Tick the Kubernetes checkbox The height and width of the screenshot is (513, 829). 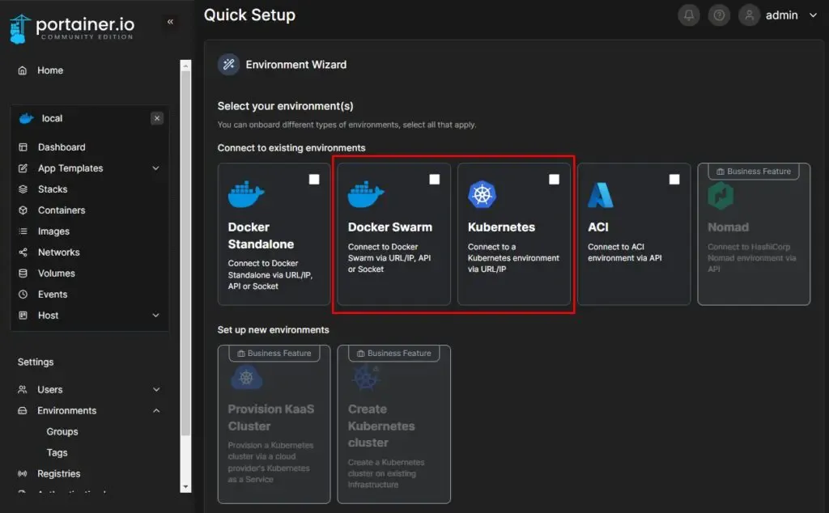point(554,180)
